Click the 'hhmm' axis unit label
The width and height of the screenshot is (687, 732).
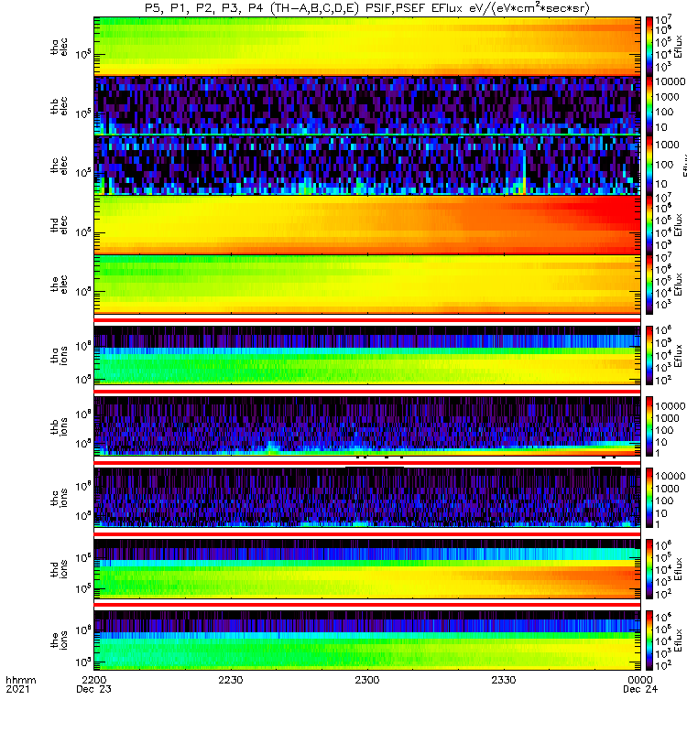coord(20,680)
